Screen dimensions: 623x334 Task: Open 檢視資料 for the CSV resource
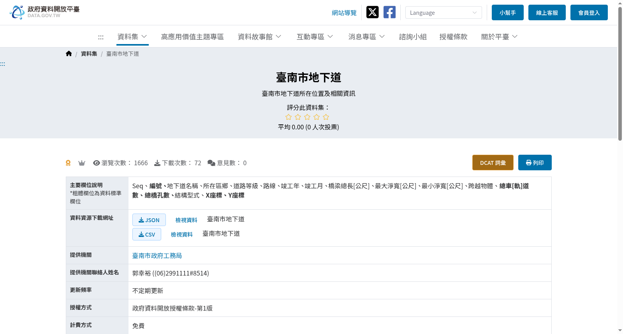click(x=182, y=235)
